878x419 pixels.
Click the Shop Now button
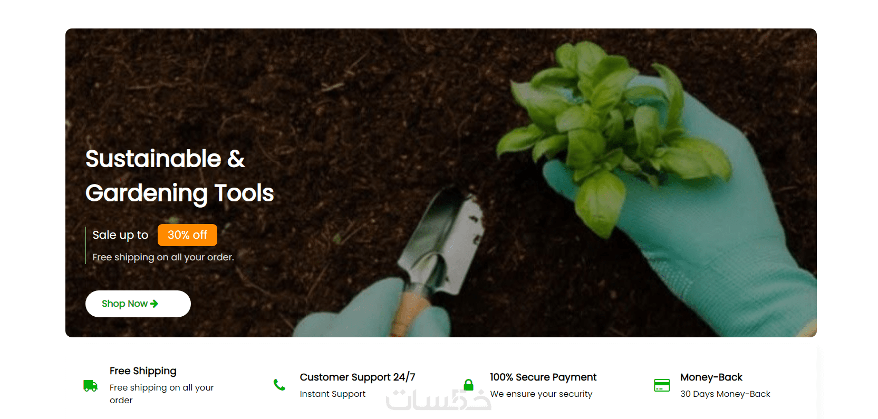coord(138,304)
